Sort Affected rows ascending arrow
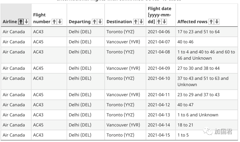The height and width of the screenshot is (142, 240). pyautogui.click(x=211, y=22)
